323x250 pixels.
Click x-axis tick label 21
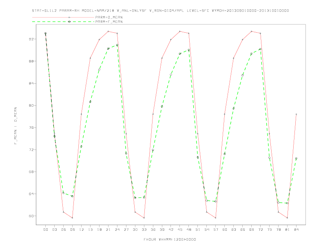tap(108, 230)
